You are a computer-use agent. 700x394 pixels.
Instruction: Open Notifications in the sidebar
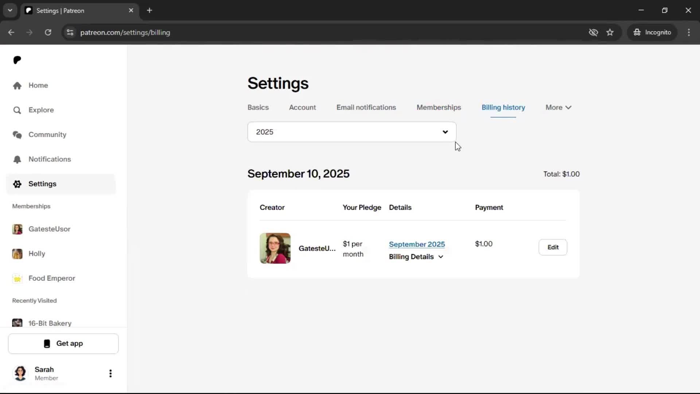pyautogui.click(x=50, y=159)
